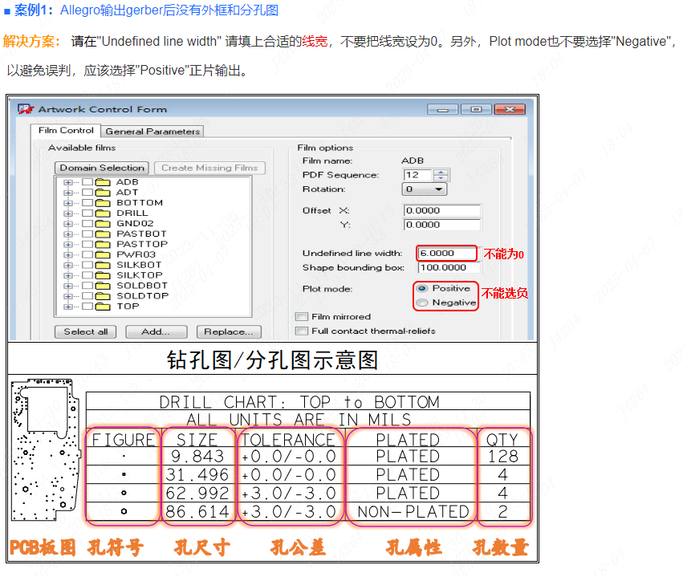The image size is (683, 577).
Task: Expand the SOLDBOT film tree node
Action: (68, 286)
